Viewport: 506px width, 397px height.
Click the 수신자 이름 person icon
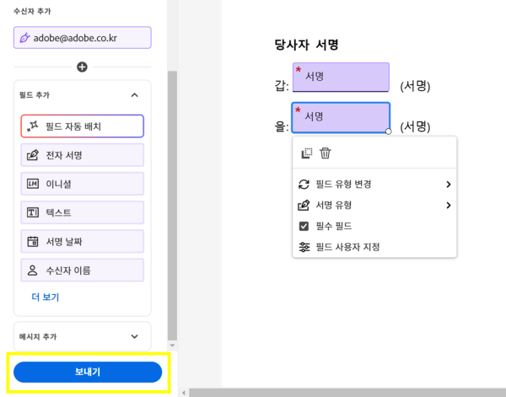[33, 271]
